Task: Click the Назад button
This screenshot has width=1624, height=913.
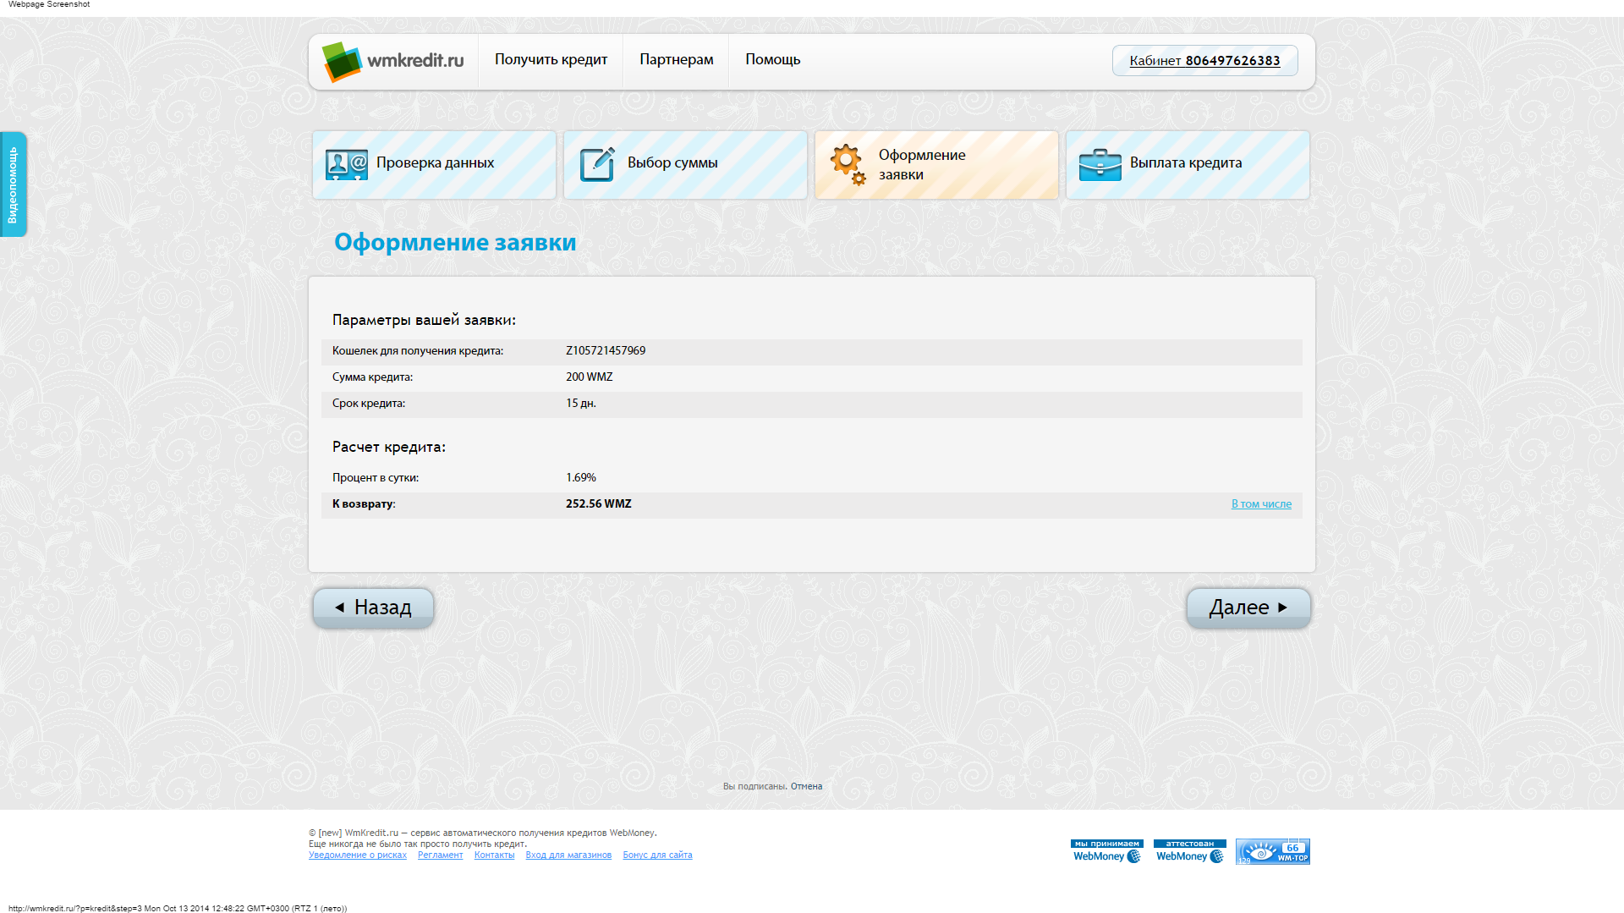Action: point(373,608)
